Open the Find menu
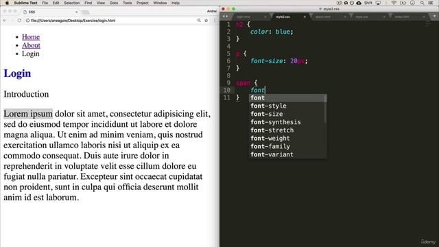439x247 pixels. (88, 3)
